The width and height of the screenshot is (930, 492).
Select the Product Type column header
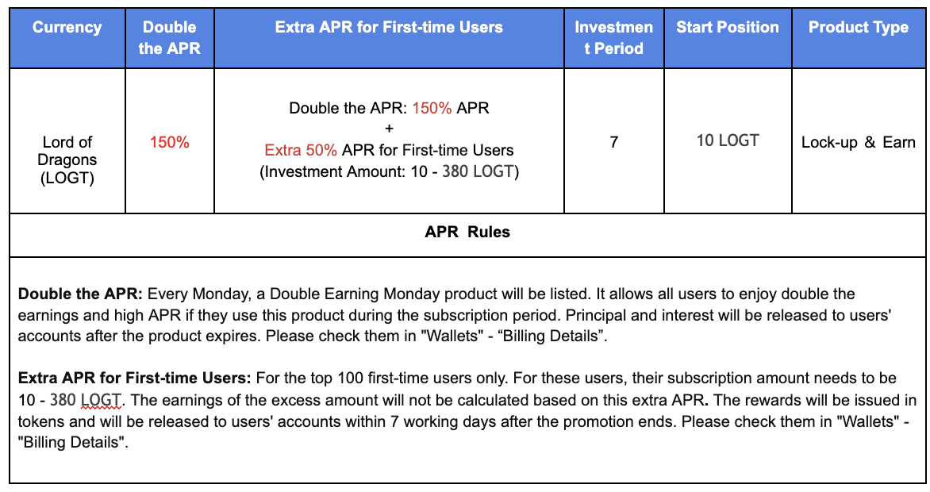858,28
